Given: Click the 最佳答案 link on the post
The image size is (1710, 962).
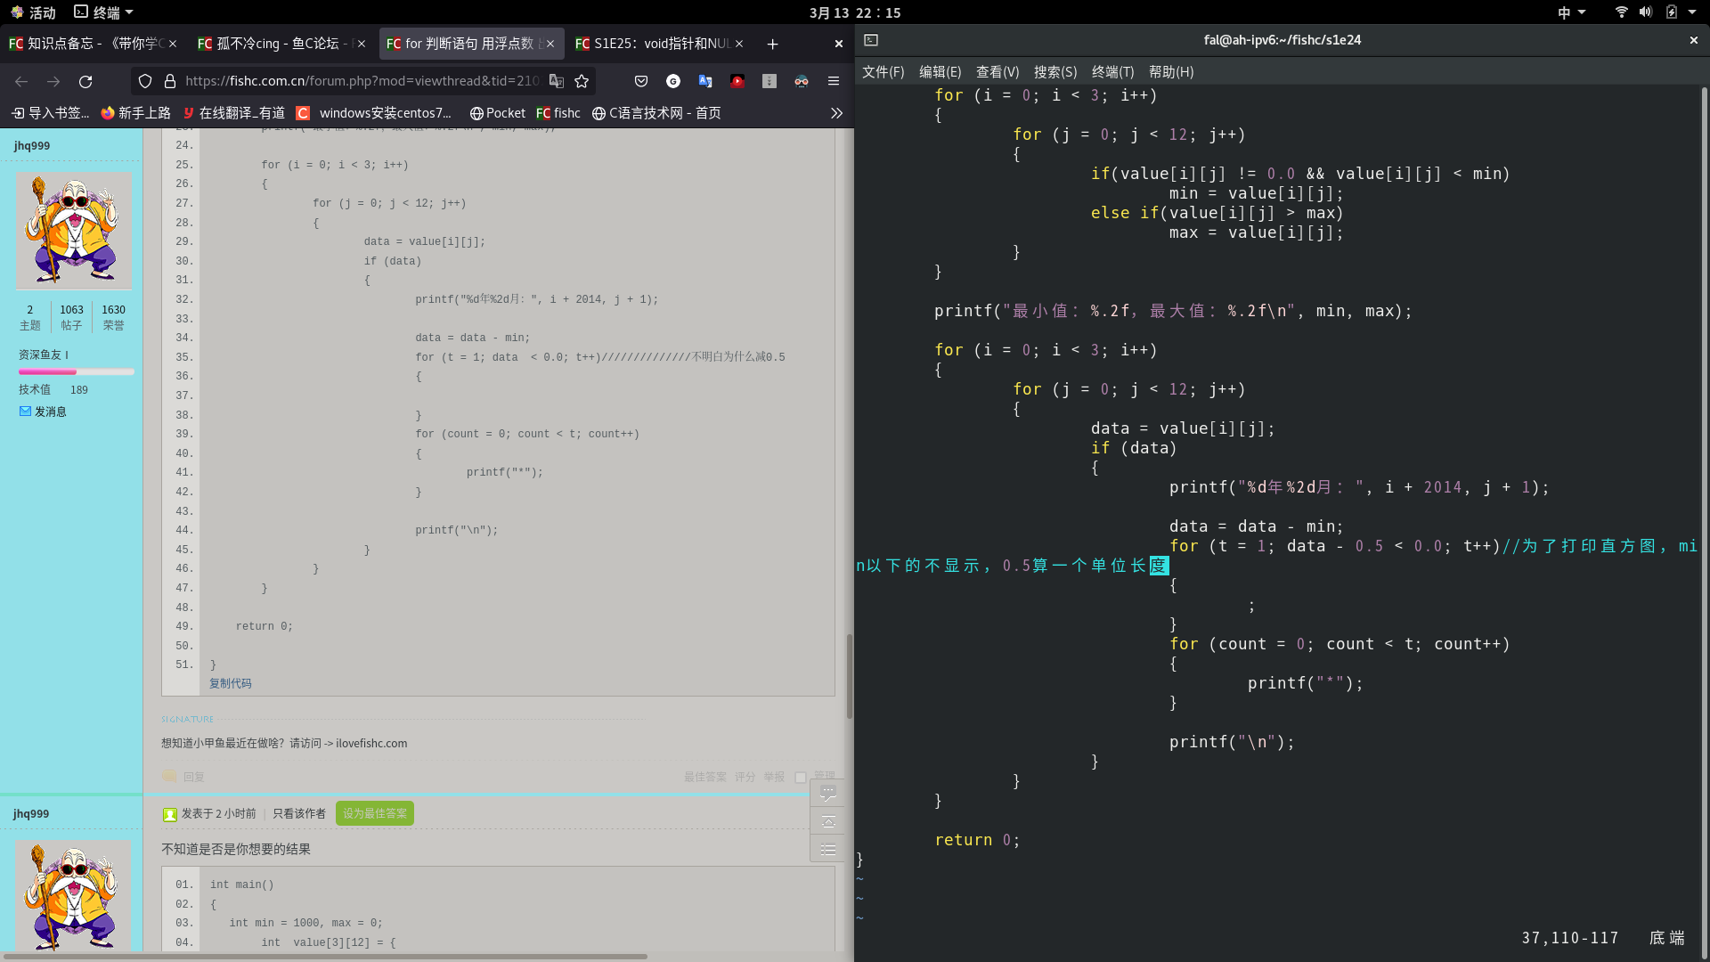Looking at the screenshot, I should pyautogui.click(x=705, y=777).
